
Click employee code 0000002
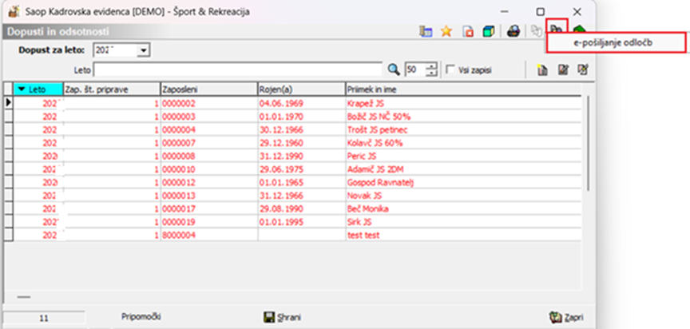(x=179, y=103)
